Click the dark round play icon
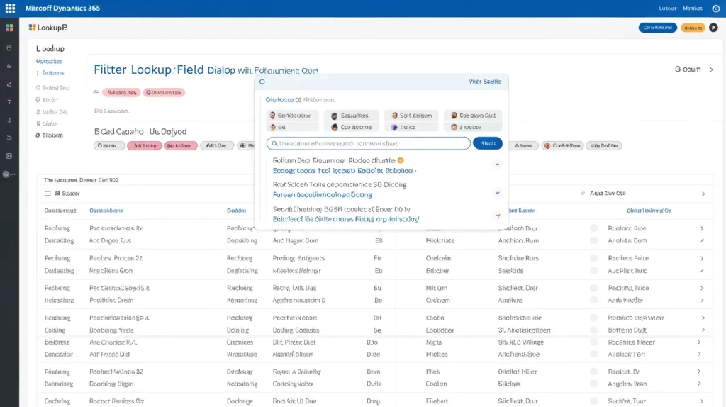This screenshot has width=726, height=407. tap(713, 28)
